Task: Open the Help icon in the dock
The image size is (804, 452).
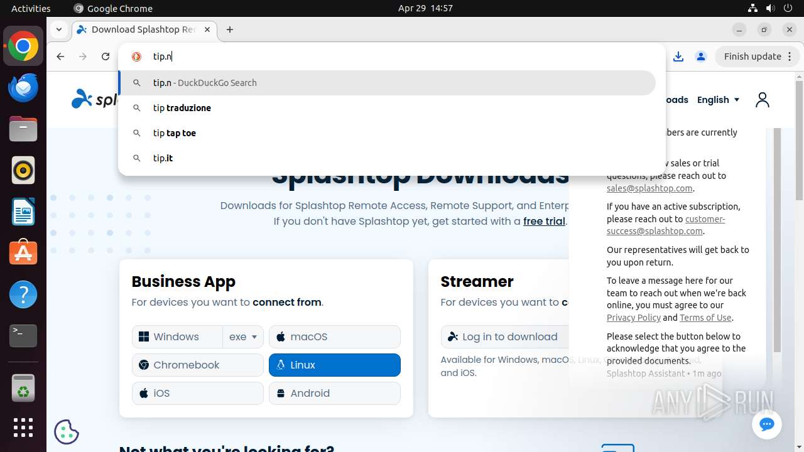Action: click(x=23, y=294)
